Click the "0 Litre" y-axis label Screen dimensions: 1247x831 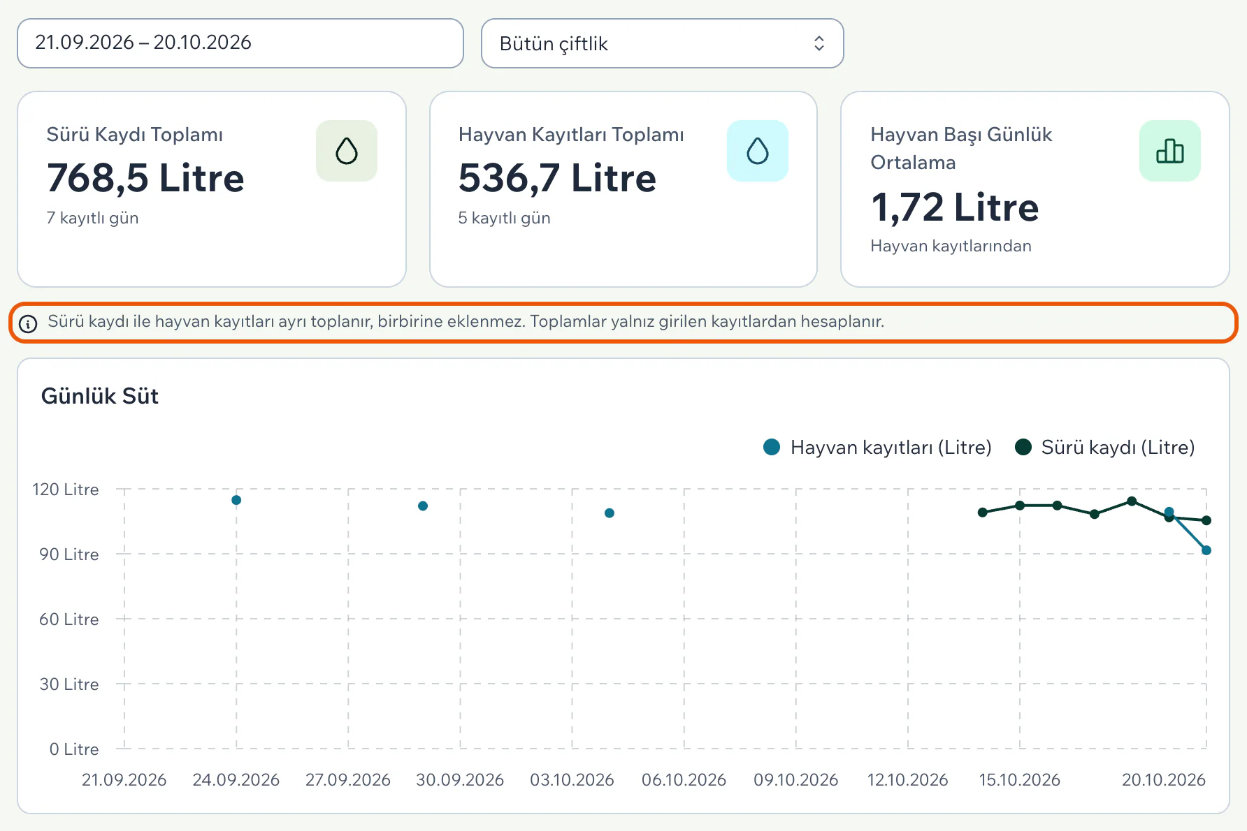[74, 749]
